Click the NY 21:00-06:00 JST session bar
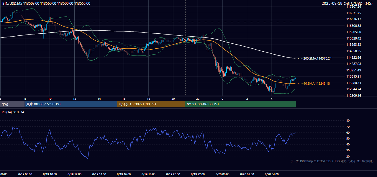This screenshot has width=377, height=177. (240, 104)
